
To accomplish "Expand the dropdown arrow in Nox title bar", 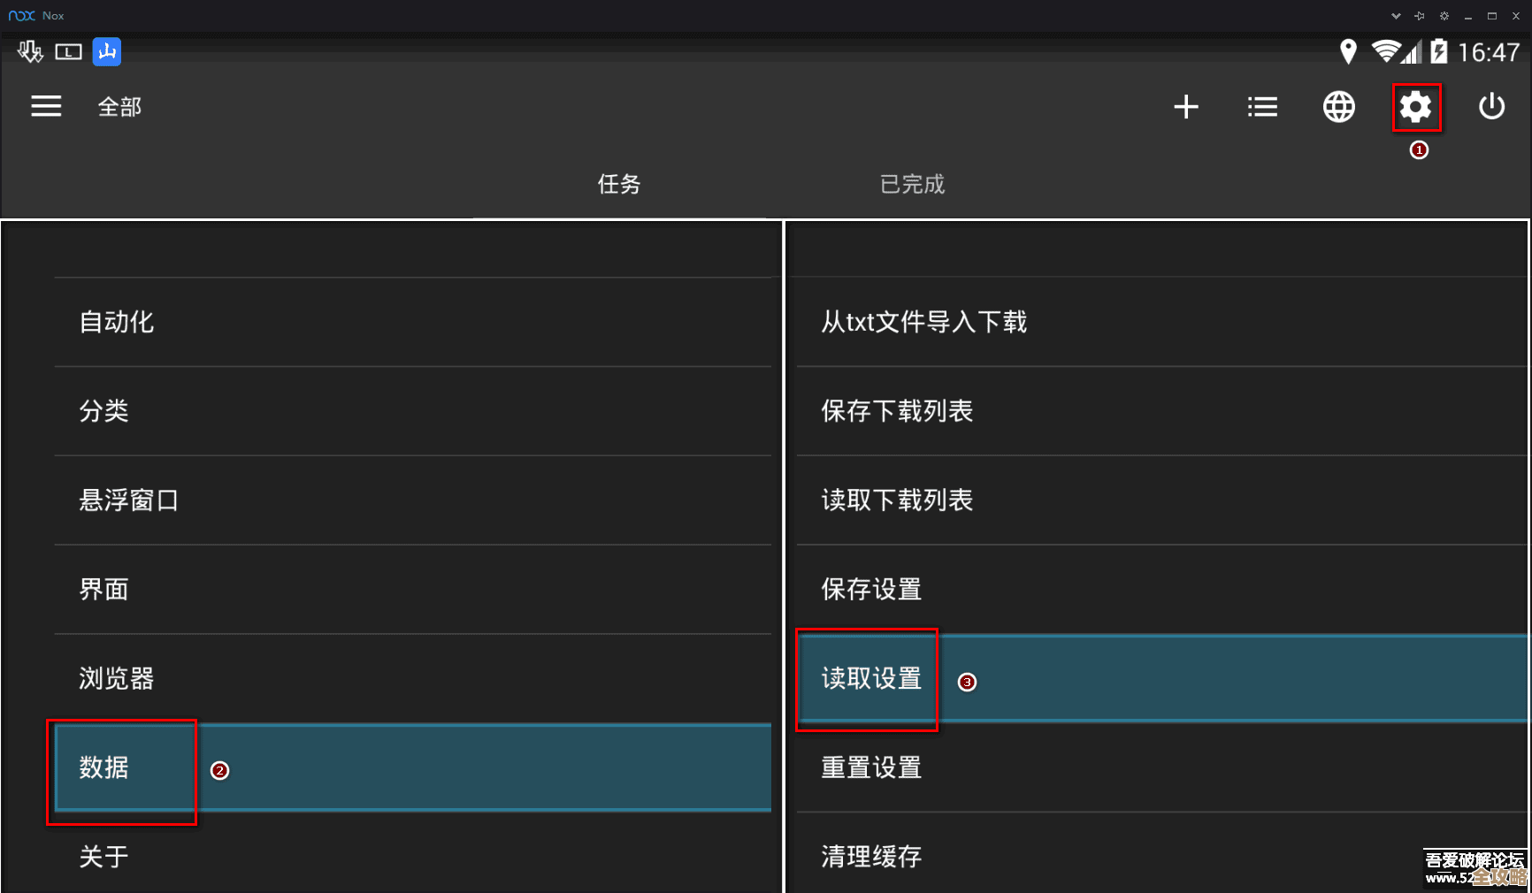I will 1395,15.
